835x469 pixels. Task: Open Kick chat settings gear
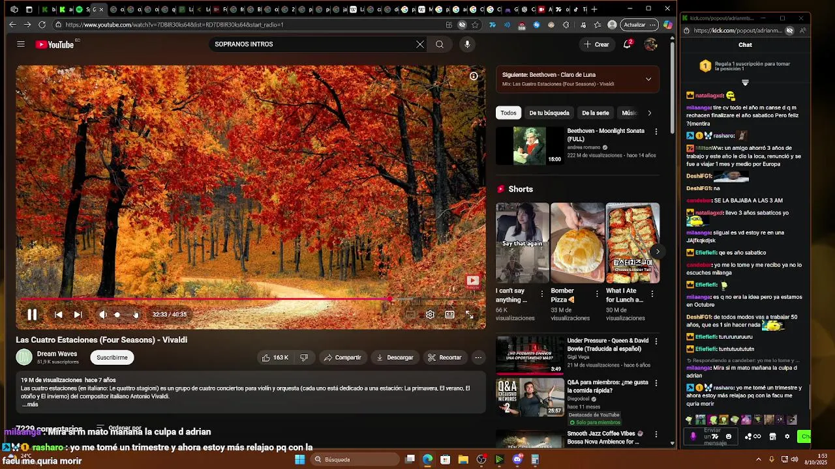(787, 436)
